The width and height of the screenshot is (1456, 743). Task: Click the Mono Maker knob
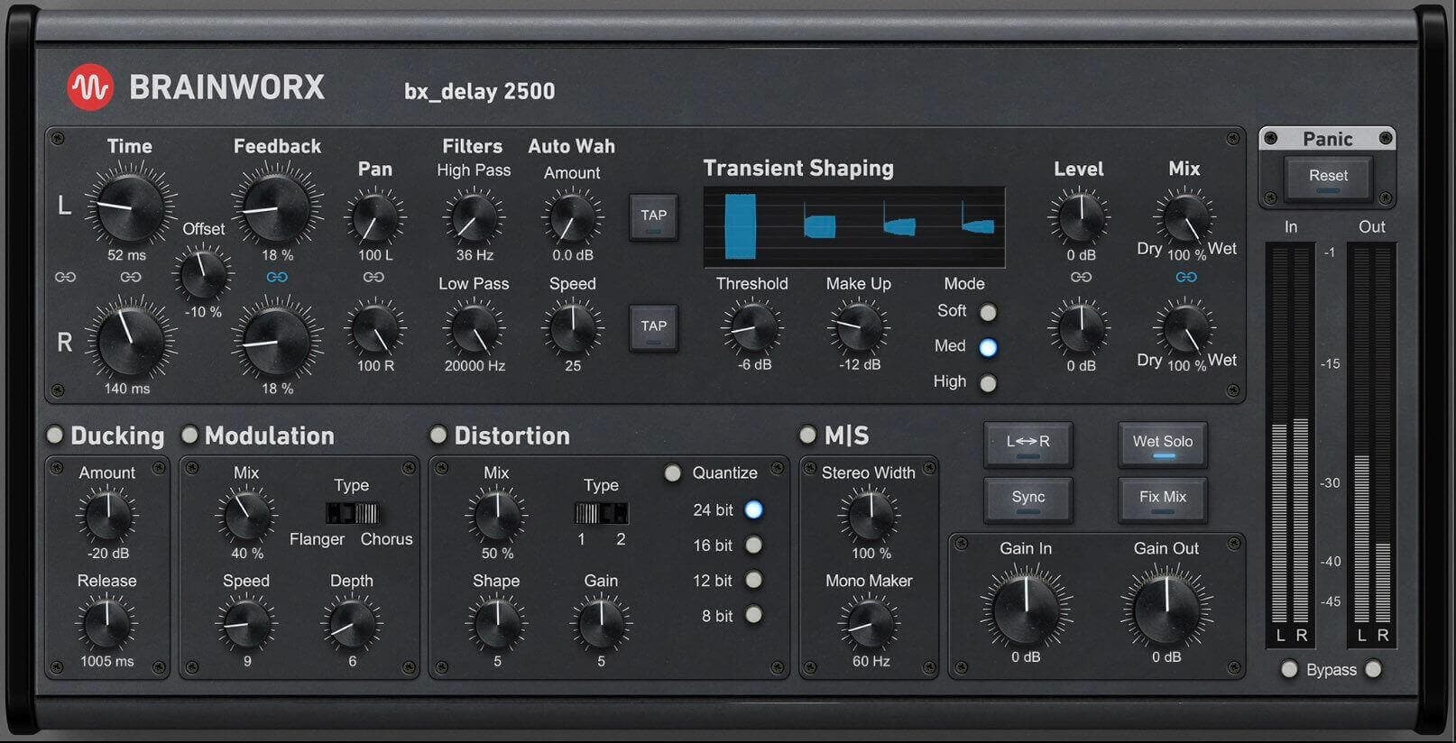click(x=869, y=624)
